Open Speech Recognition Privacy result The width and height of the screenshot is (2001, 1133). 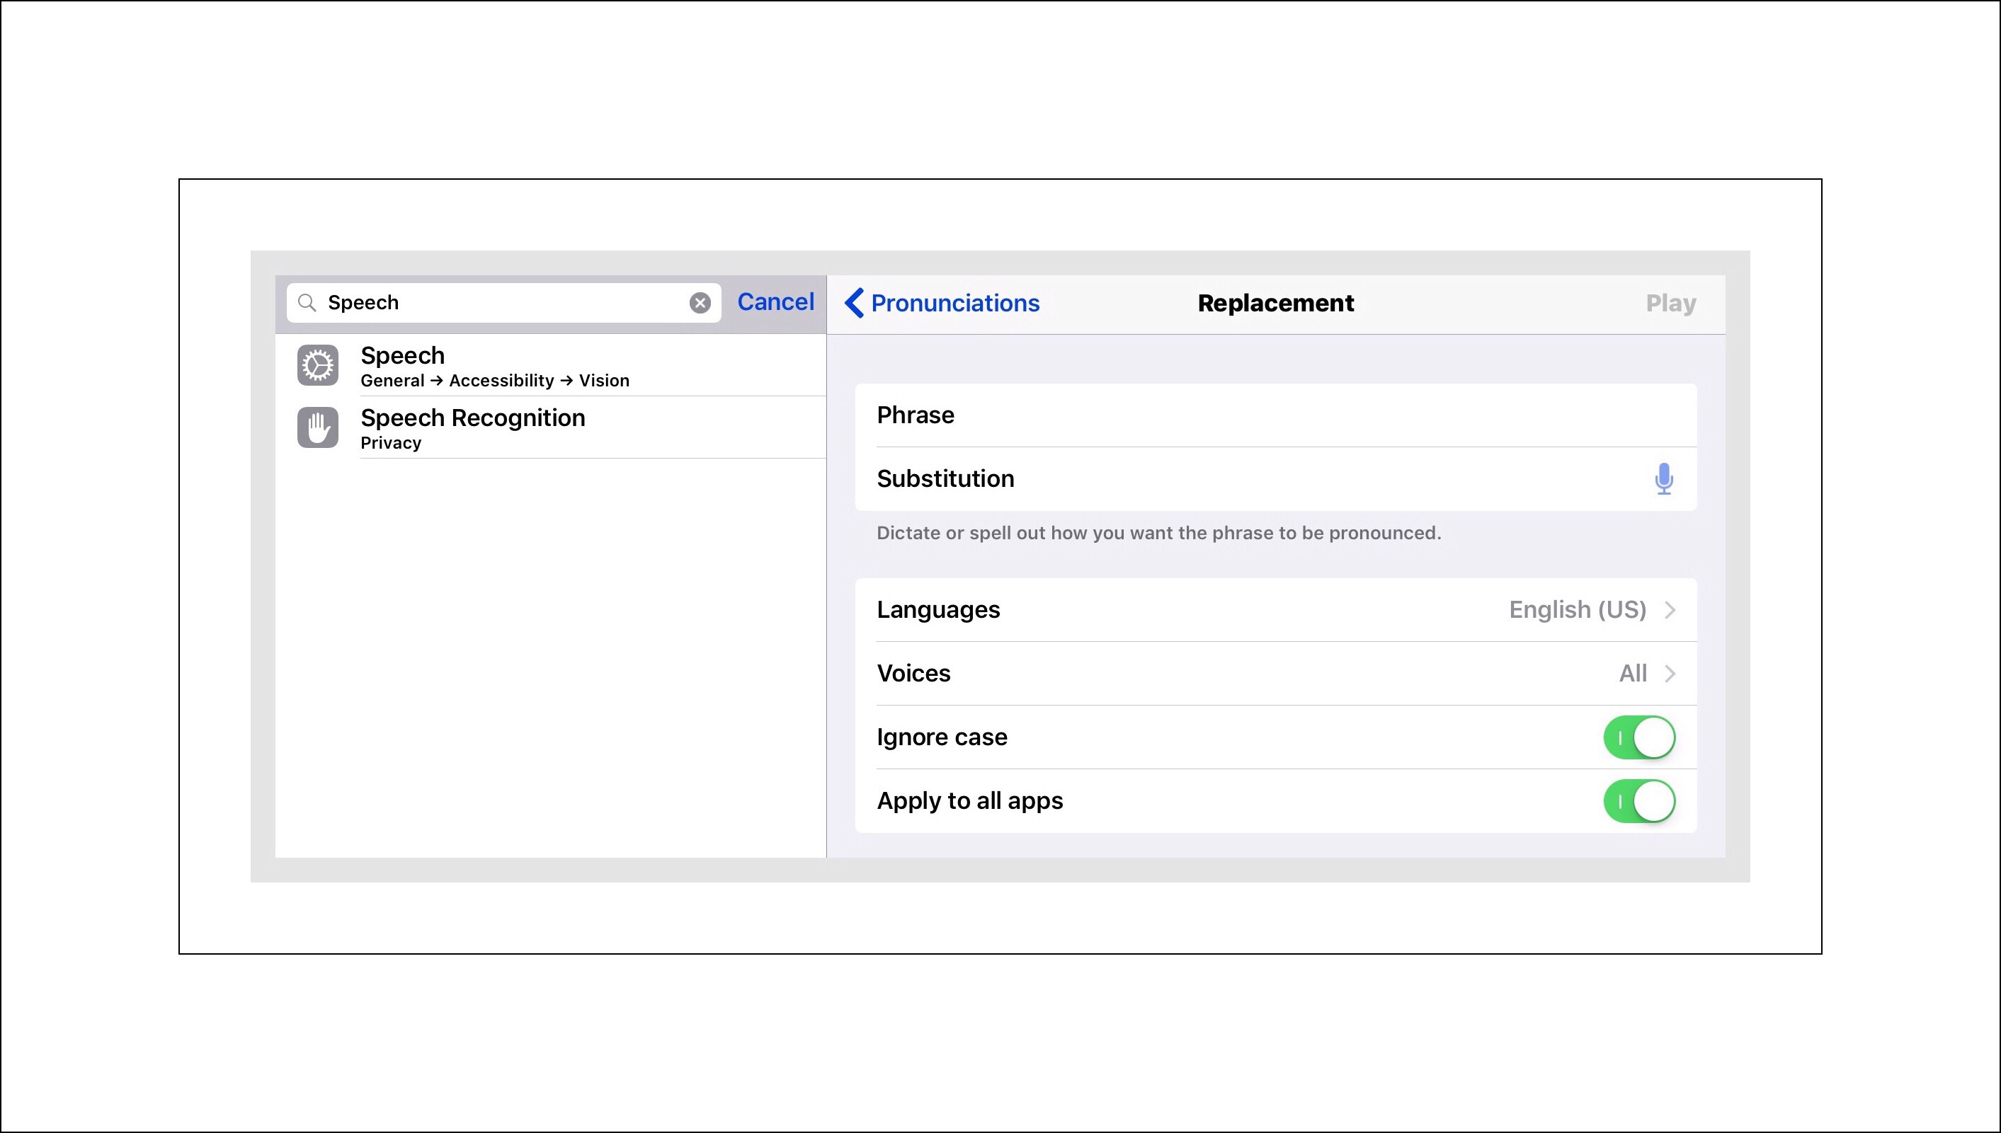coord(472,427)
